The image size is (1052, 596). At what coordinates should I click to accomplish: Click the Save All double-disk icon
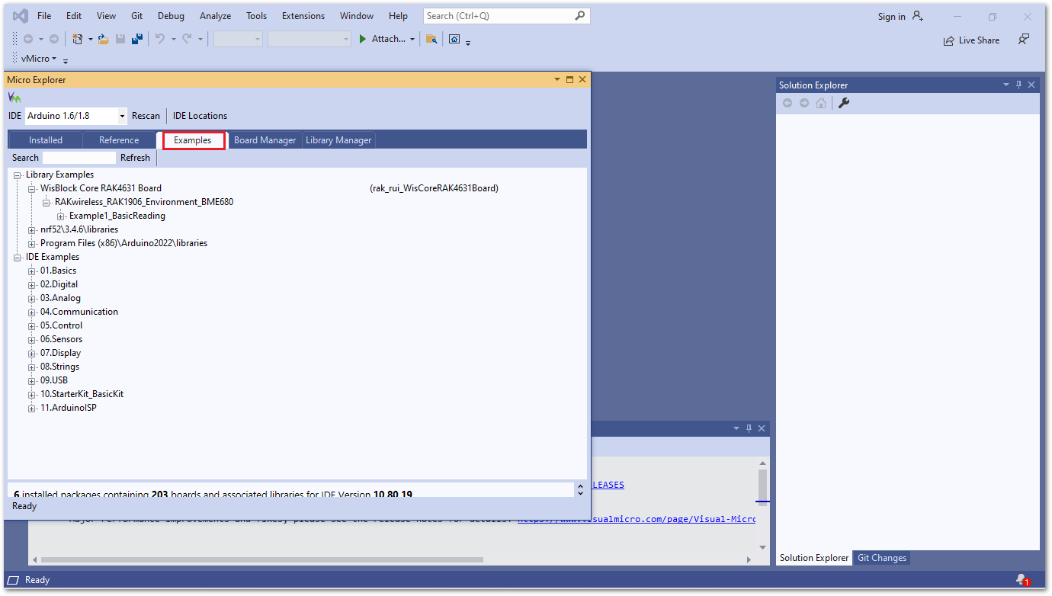point(138,39)
